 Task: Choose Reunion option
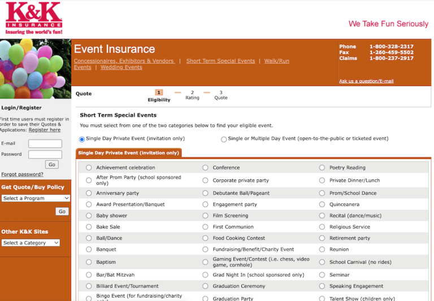(322, 250)
